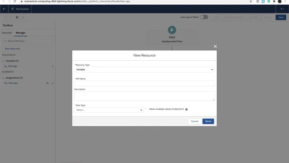This screenshot has width=289, height=163.
Task: Collapse the Assignments (1) section
Action: [x=3, y=78]
